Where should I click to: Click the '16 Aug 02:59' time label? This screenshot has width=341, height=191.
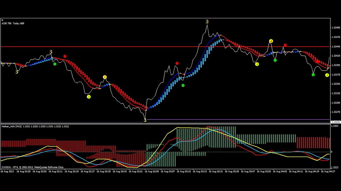tap(152, 172)
